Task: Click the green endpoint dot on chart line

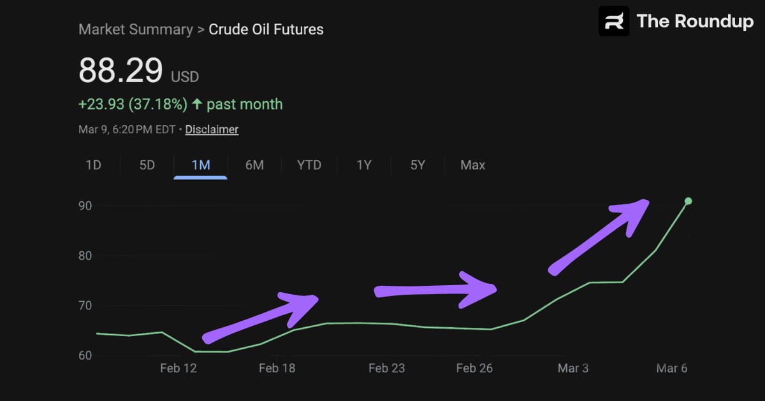Action: (x=688, y=201)
